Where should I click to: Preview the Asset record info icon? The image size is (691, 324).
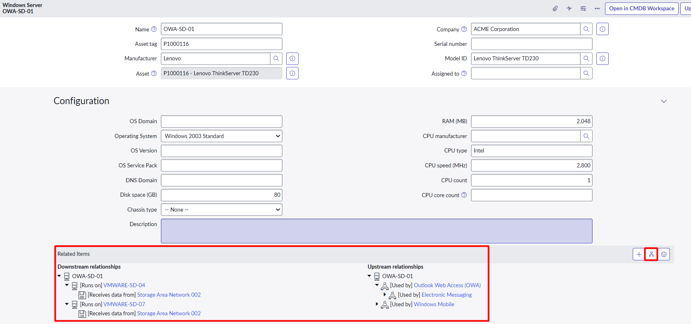(292, 73)
